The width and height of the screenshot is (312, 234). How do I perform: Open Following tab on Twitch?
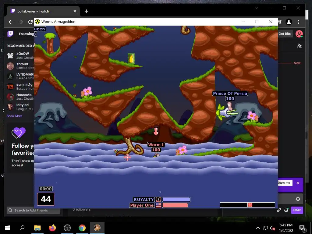pyautogui.click(x=26, y=34)
